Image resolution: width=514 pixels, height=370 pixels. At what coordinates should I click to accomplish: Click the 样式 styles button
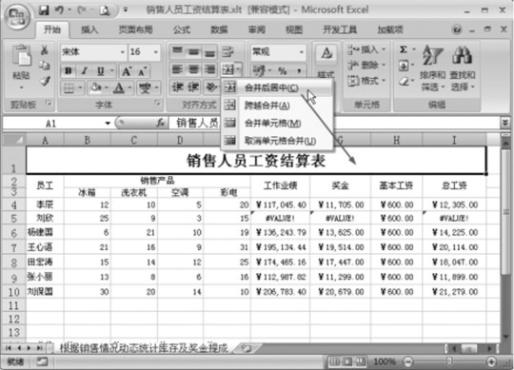[326, 62]
